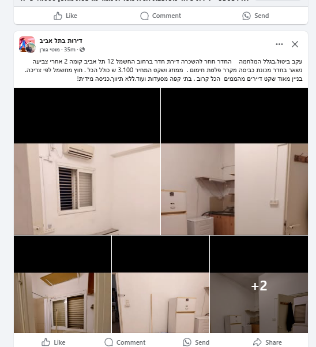Viewport: 316px width, 347px height.
Task: Like the apartment post at the bottom
Action: [53, 342]
